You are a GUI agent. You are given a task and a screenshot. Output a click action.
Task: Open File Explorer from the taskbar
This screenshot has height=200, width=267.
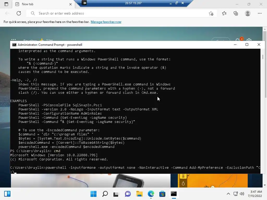tap(139, 194)
